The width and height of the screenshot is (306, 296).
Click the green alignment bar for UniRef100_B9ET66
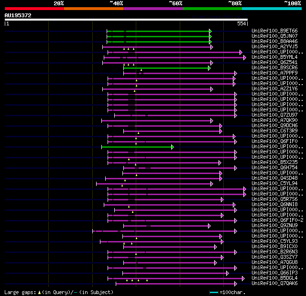click(158, 31)
